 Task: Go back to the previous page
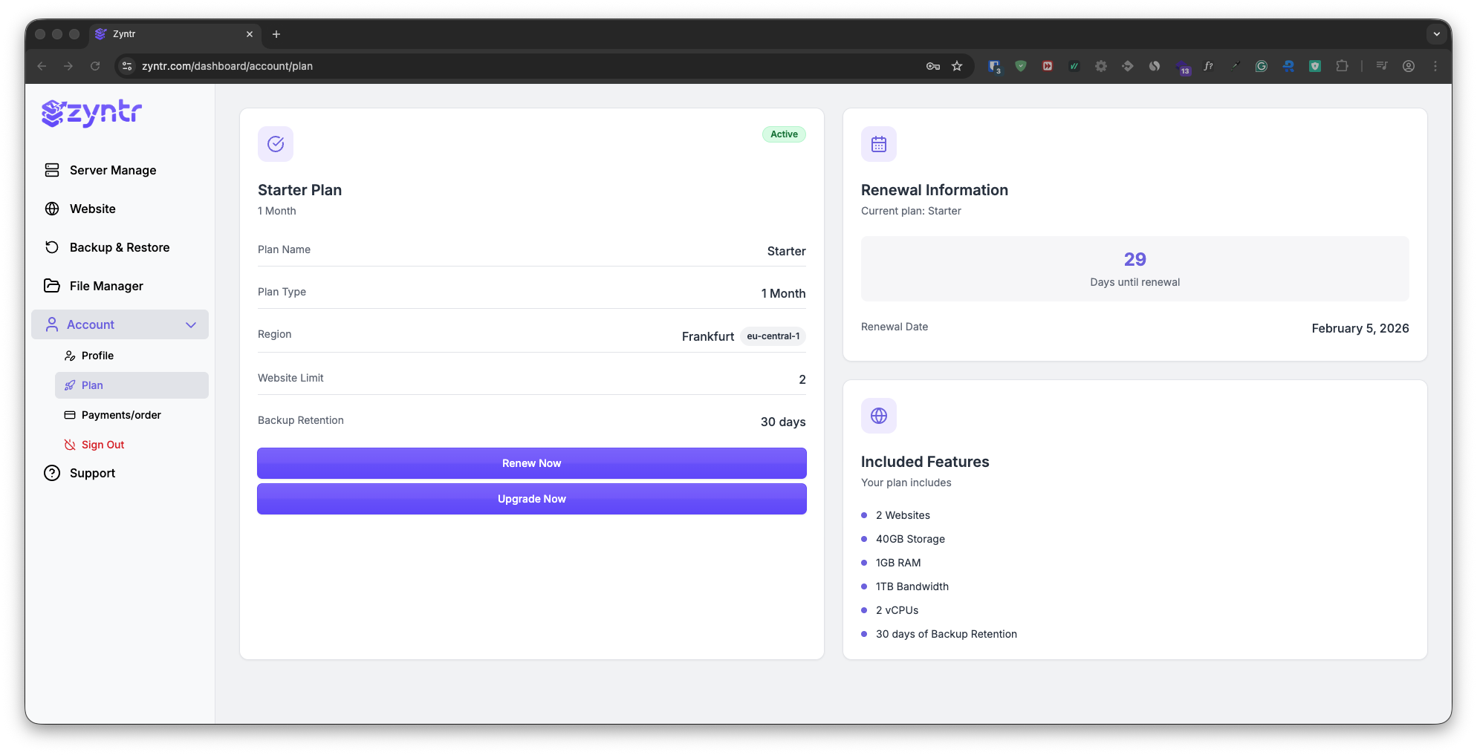(x=42, y=66)
